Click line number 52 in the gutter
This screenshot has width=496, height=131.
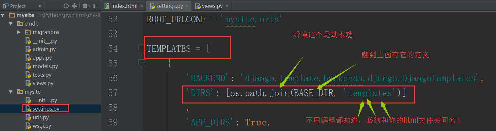113,19
